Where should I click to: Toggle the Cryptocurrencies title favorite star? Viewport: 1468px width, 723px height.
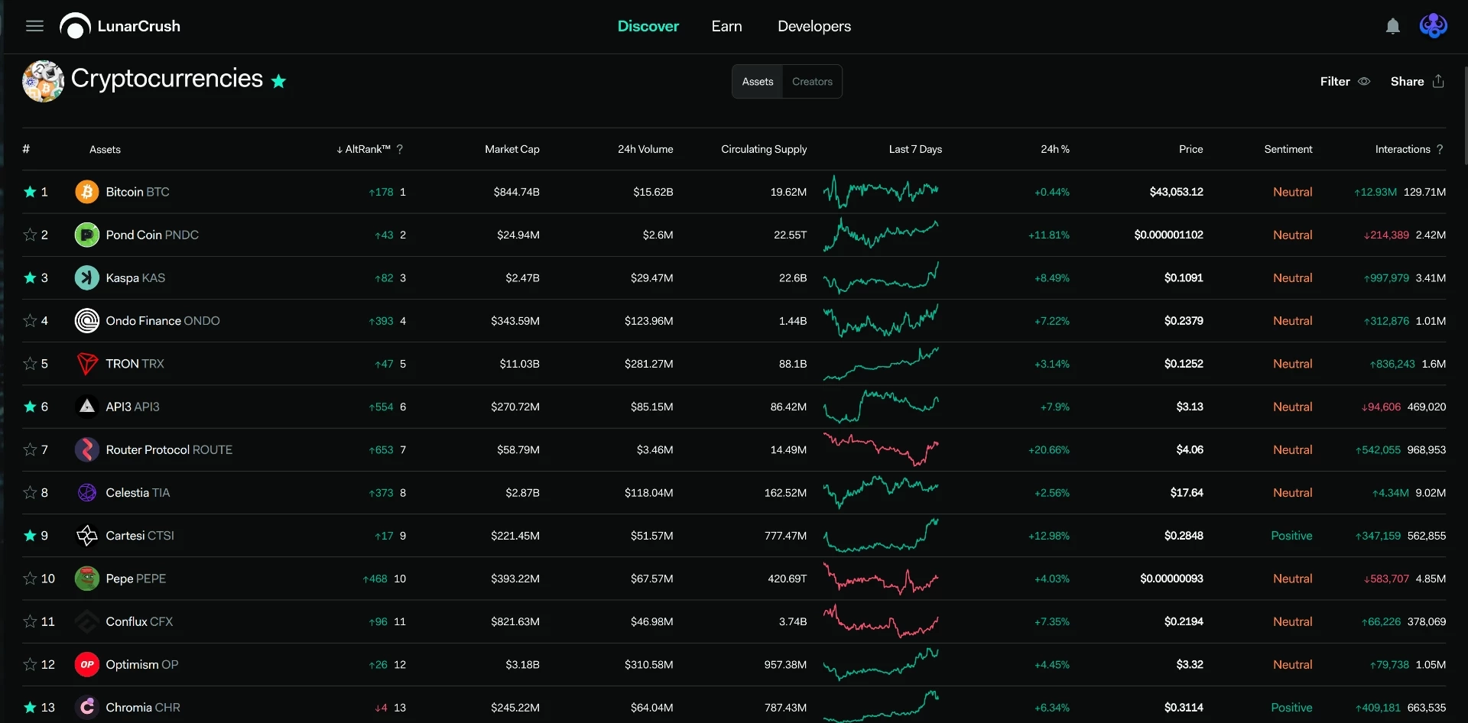coord(278,81)
